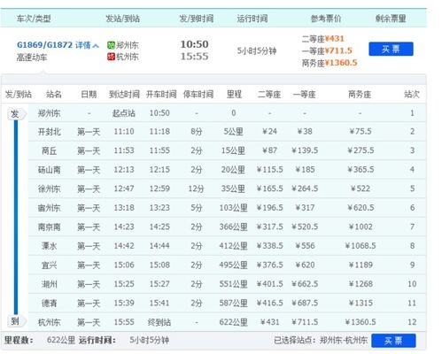
Task: Click the 二等座¥431 price
Action: [322, 39]
